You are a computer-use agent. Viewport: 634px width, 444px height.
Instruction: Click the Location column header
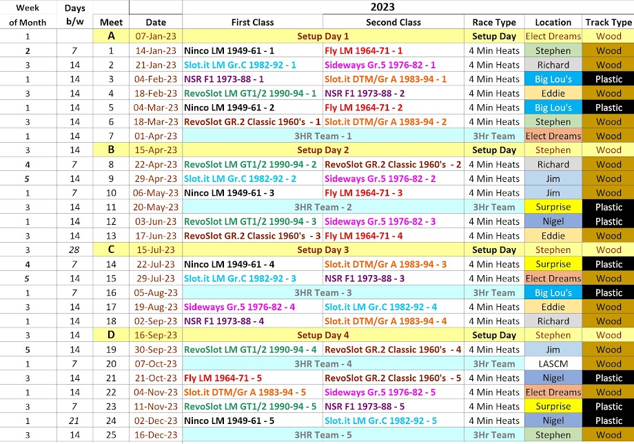coord(553,22)
